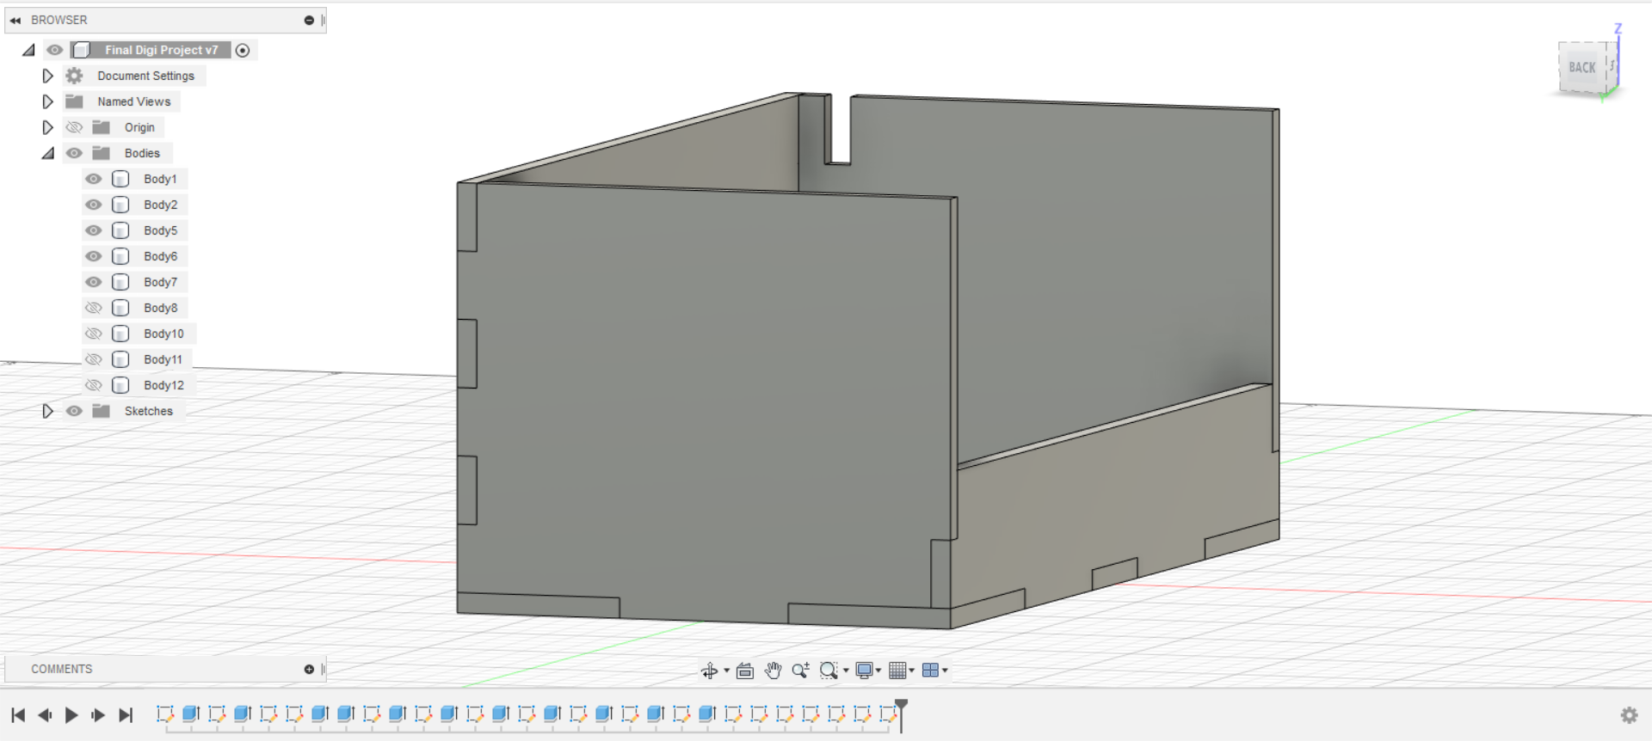The height and width of the screenshot is (741, 1652).
Task: Click the Body8 body icon
Action: 120,308
